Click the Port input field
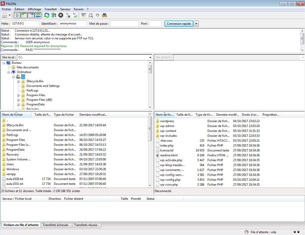305x235 pixels. tap(155, 23)
